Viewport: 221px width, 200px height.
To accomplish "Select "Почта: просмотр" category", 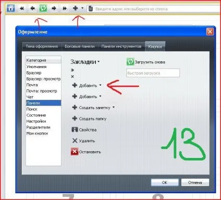I will pyautogui.click(x=43, y=91).
